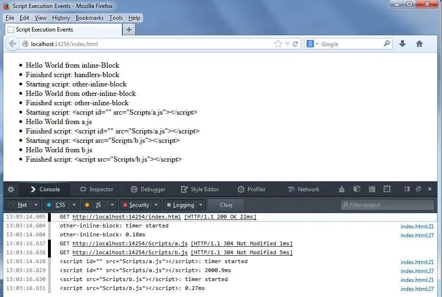The height and width of the screenshot is (297, 442).
Task: Click the Filter output field
Action: coord(387,205)
